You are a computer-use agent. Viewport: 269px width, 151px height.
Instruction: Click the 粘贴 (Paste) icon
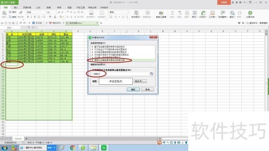[x=4, y=13]
